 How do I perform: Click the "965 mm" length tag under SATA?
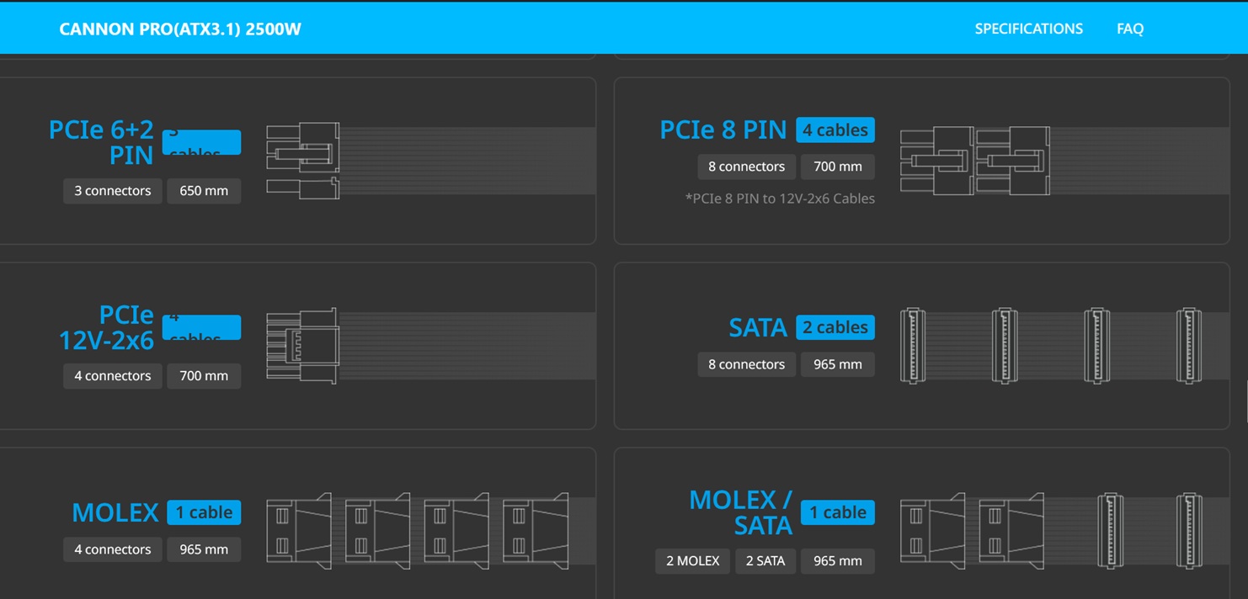pyautogui.click(x=837, y=364)
